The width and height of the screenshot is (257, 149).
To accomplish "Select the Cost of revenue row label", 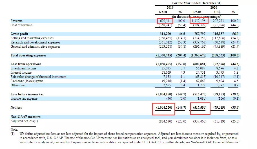I will click(x=21, y=25).
